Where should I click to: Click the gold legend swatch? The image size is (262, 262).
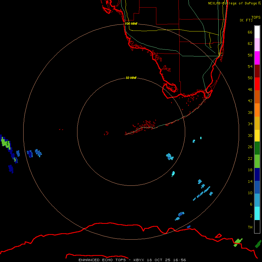(x=257, y=123)
